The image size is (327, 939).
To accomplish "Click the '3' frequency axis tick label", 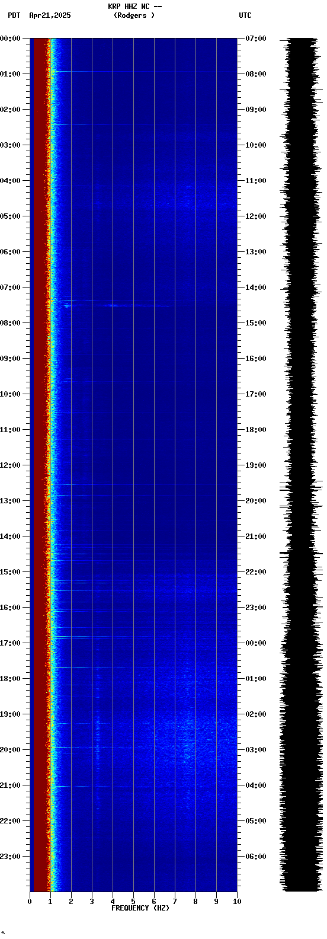I will [x=92, y=902].
